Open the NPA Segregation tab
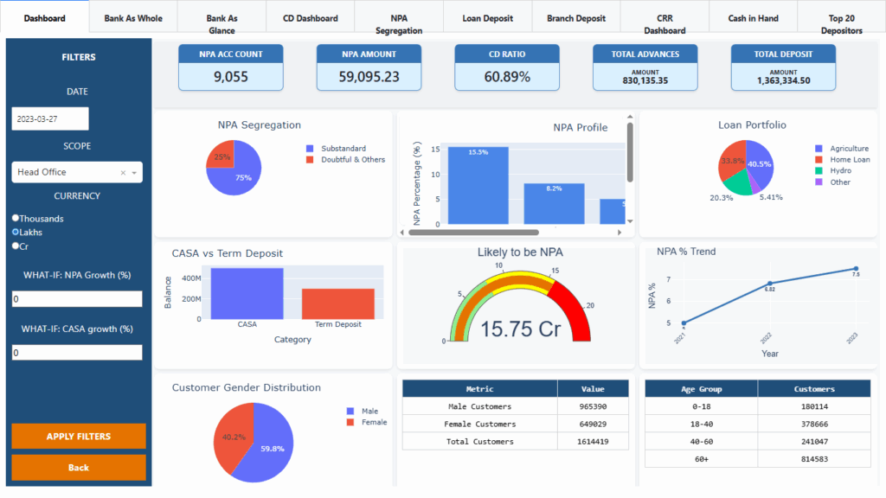 coord(399,24)
